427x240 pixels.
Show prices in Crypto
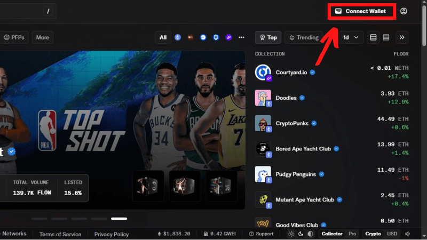(x=373, y=234)
